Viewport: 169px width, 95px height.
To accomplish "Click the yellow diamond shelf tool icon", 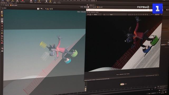I will tap(50, 1).
